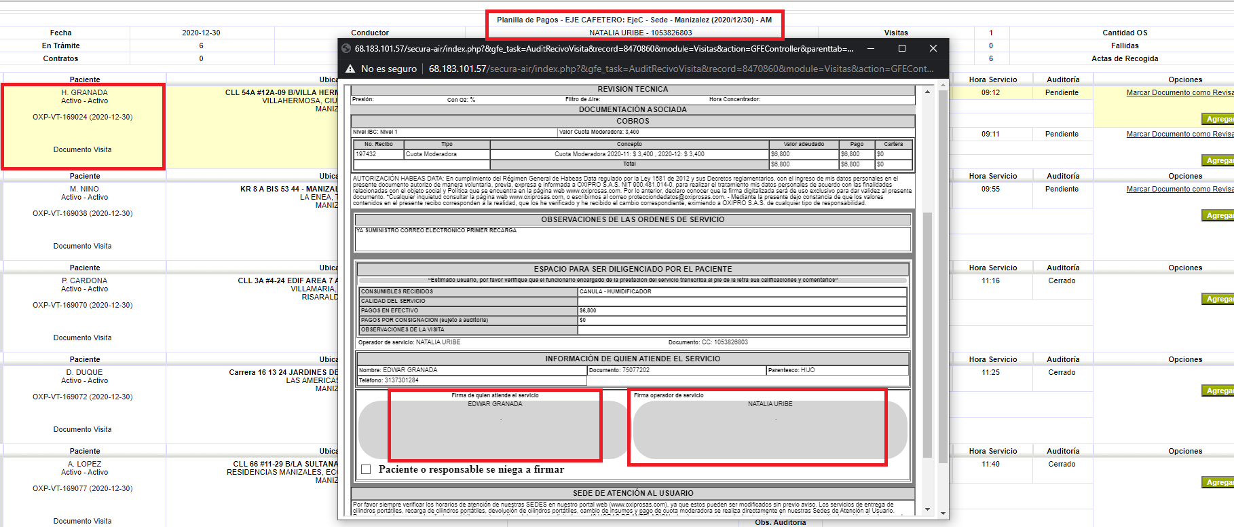
Task: Click the 'YA SUMINISTRO CORREO ELECTRONICO' observation text
Action: [x=436, y=230]
